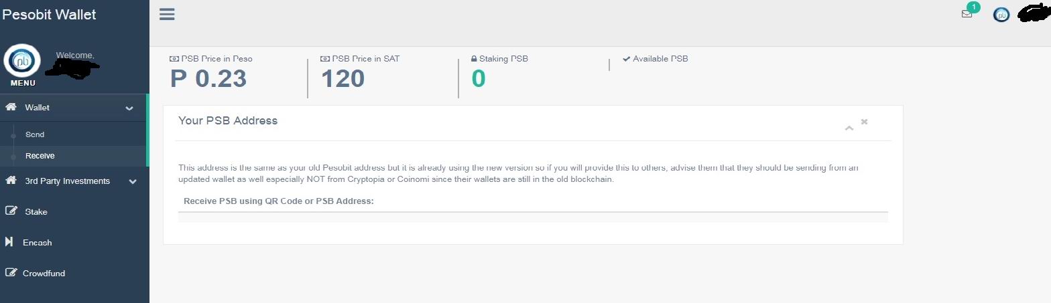Viewport: 1051px width, 303px height.
Task: Click the green notification badge
Action: point(973,7)
